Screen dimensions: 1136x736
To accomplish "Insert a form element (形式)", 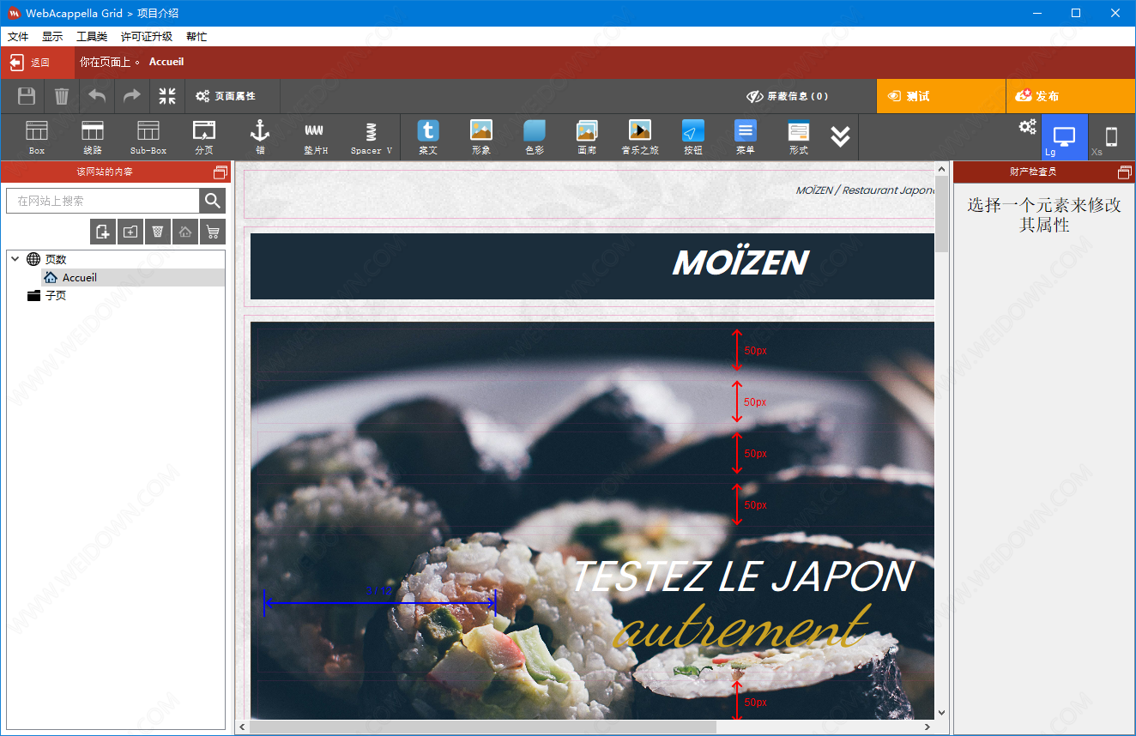I will (799, 137).
